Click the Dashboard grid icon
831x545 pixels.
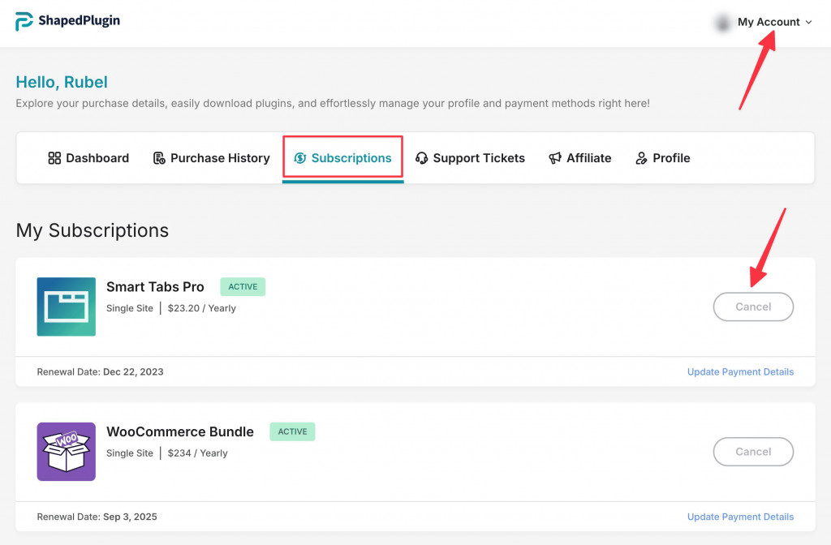[x=54, y=158]
